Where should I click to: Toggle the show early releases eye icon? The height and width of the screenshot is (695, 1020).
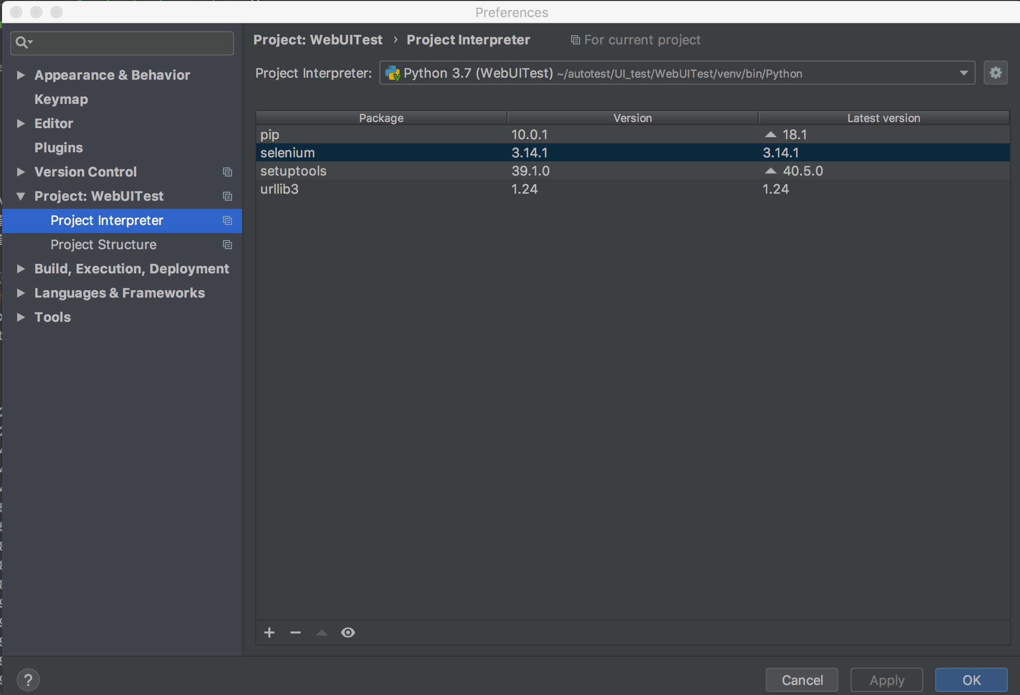[x=348, y=632]
